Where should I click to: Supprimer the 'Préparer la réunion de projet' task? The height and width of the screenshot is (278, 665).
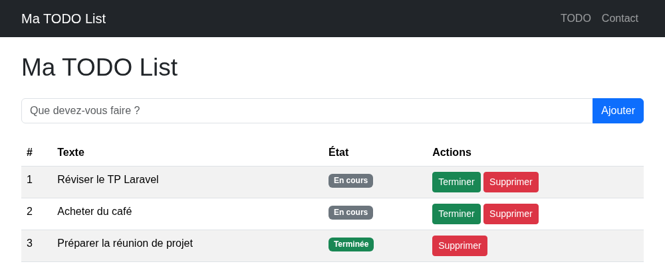460,246
